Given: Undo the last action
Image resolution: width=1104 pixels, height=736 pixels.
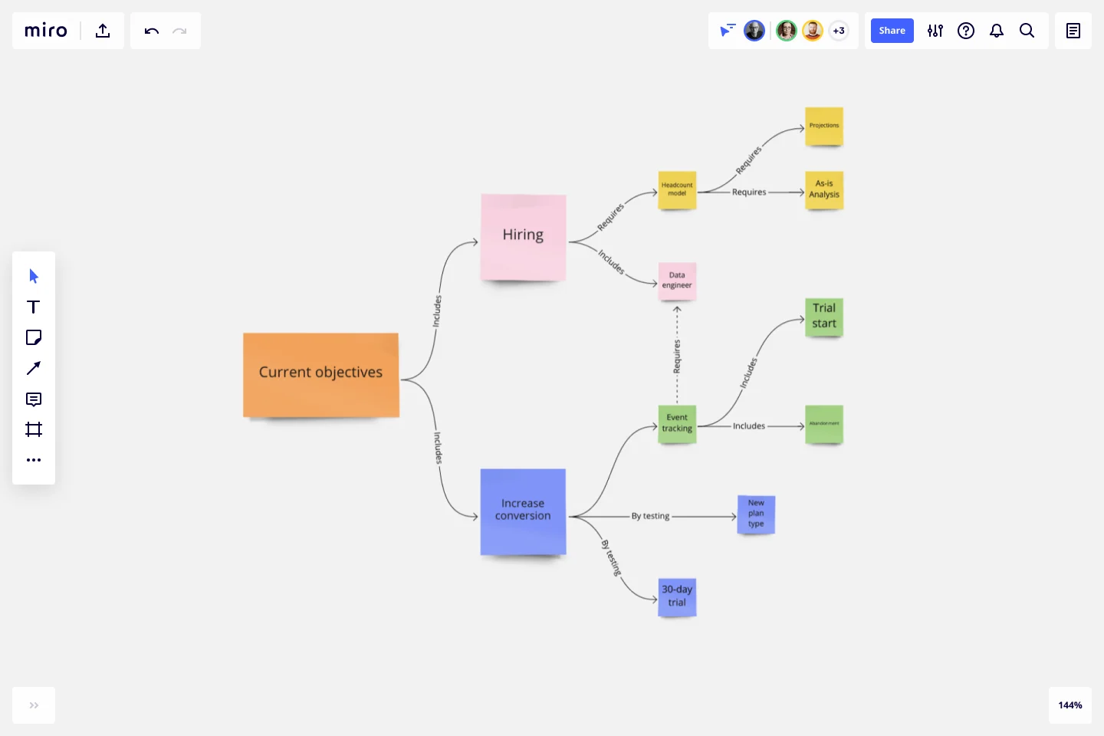Looking at the screenshot, I should point(151,31).
